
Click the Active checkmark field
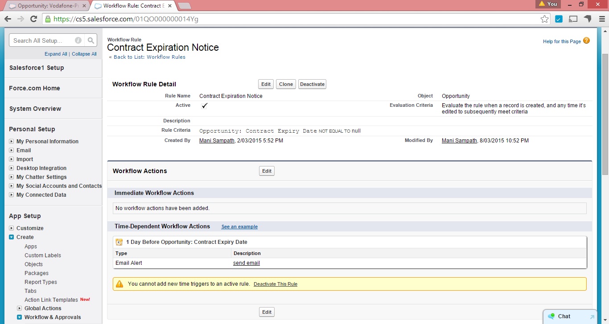click(205, 106)
